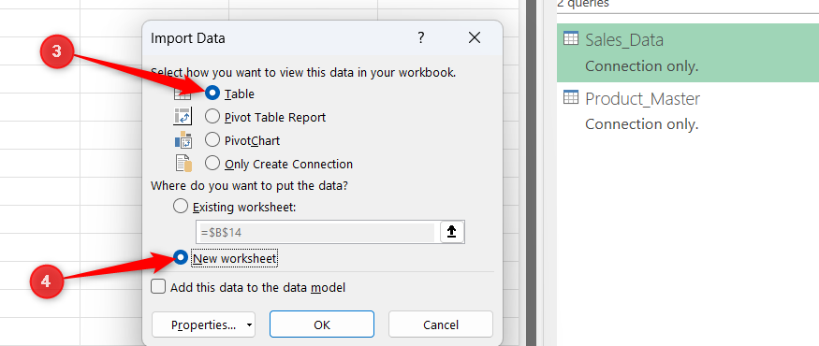Select the Product_Master query
Viewport: 819px width, 346px height.
coord(688,111)
